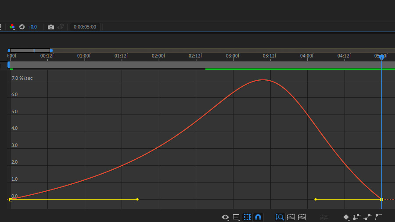Click the red speed graph curve peak

(x=262, y=80)
